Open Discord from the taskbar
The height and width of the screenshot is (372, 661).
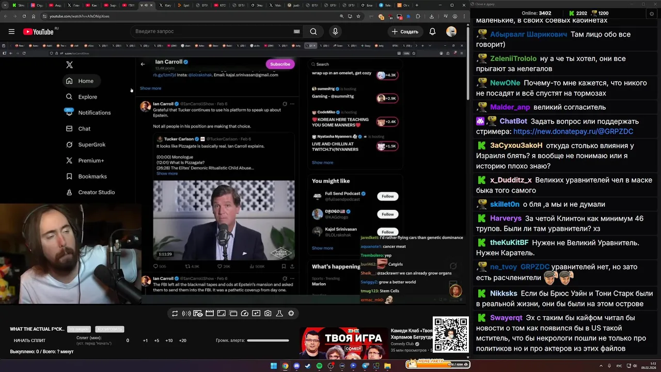[296, 366]
